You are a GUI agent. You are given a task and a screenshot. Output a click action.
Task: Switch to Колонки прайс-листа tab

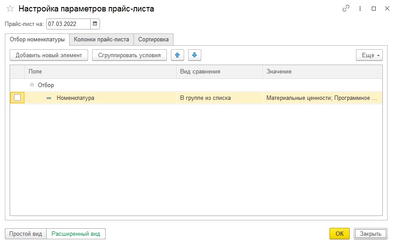(101, 39)
